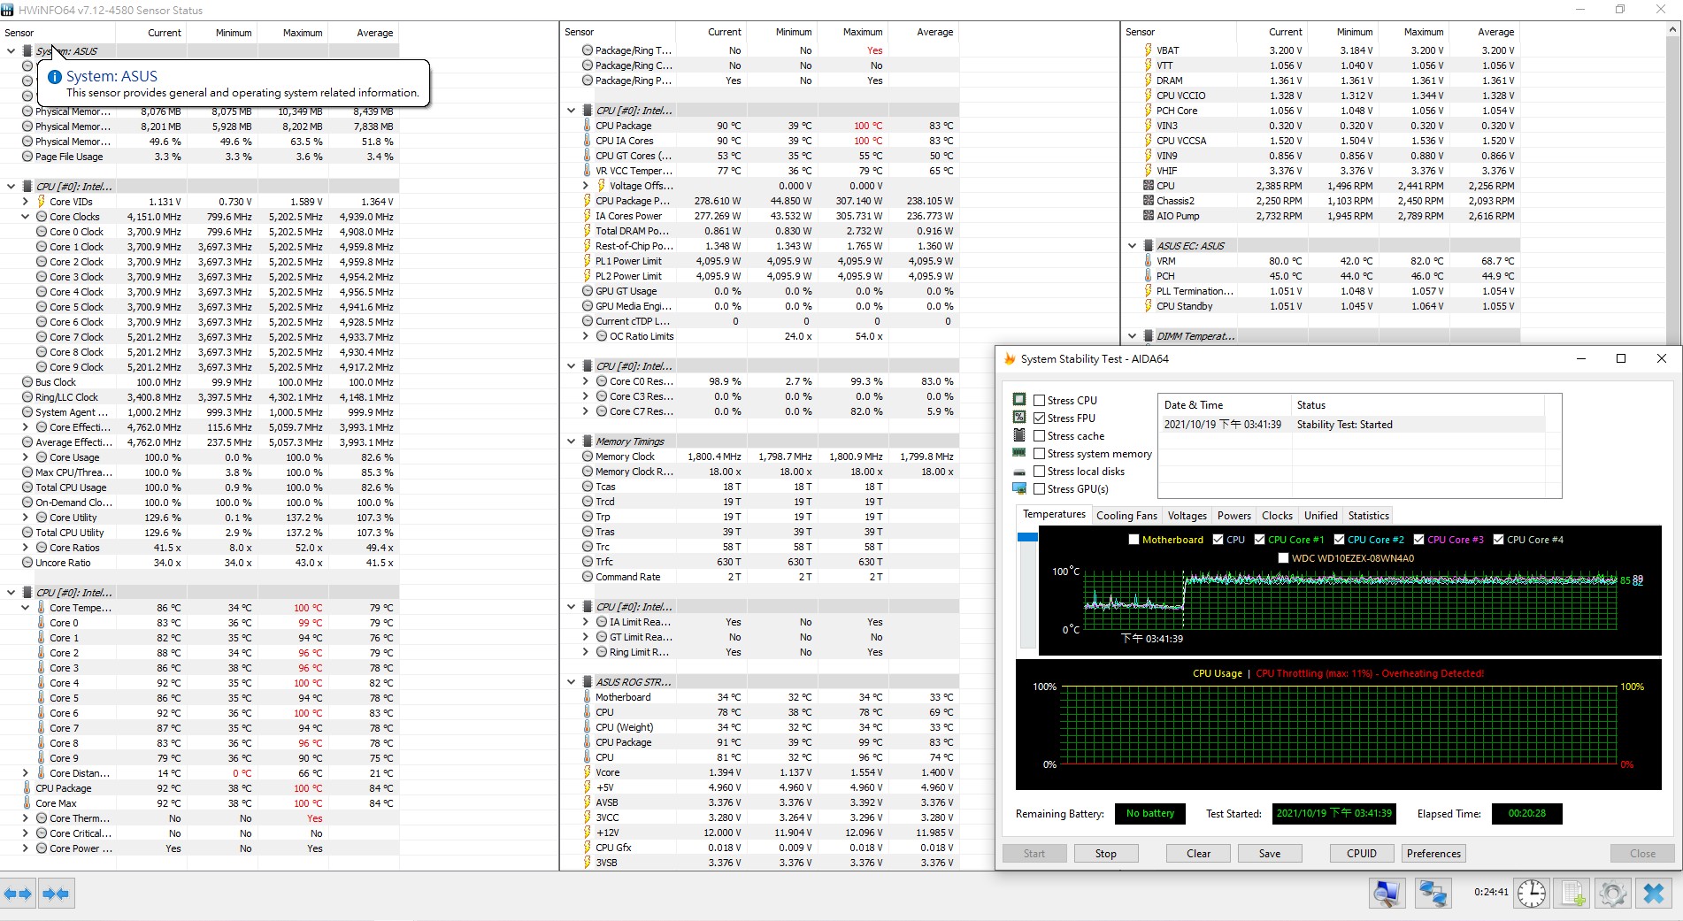The width and height of the screenshot is (1683, 921).
Task: Enable the Stress CPU checkbox
Action: [1040, 401]
